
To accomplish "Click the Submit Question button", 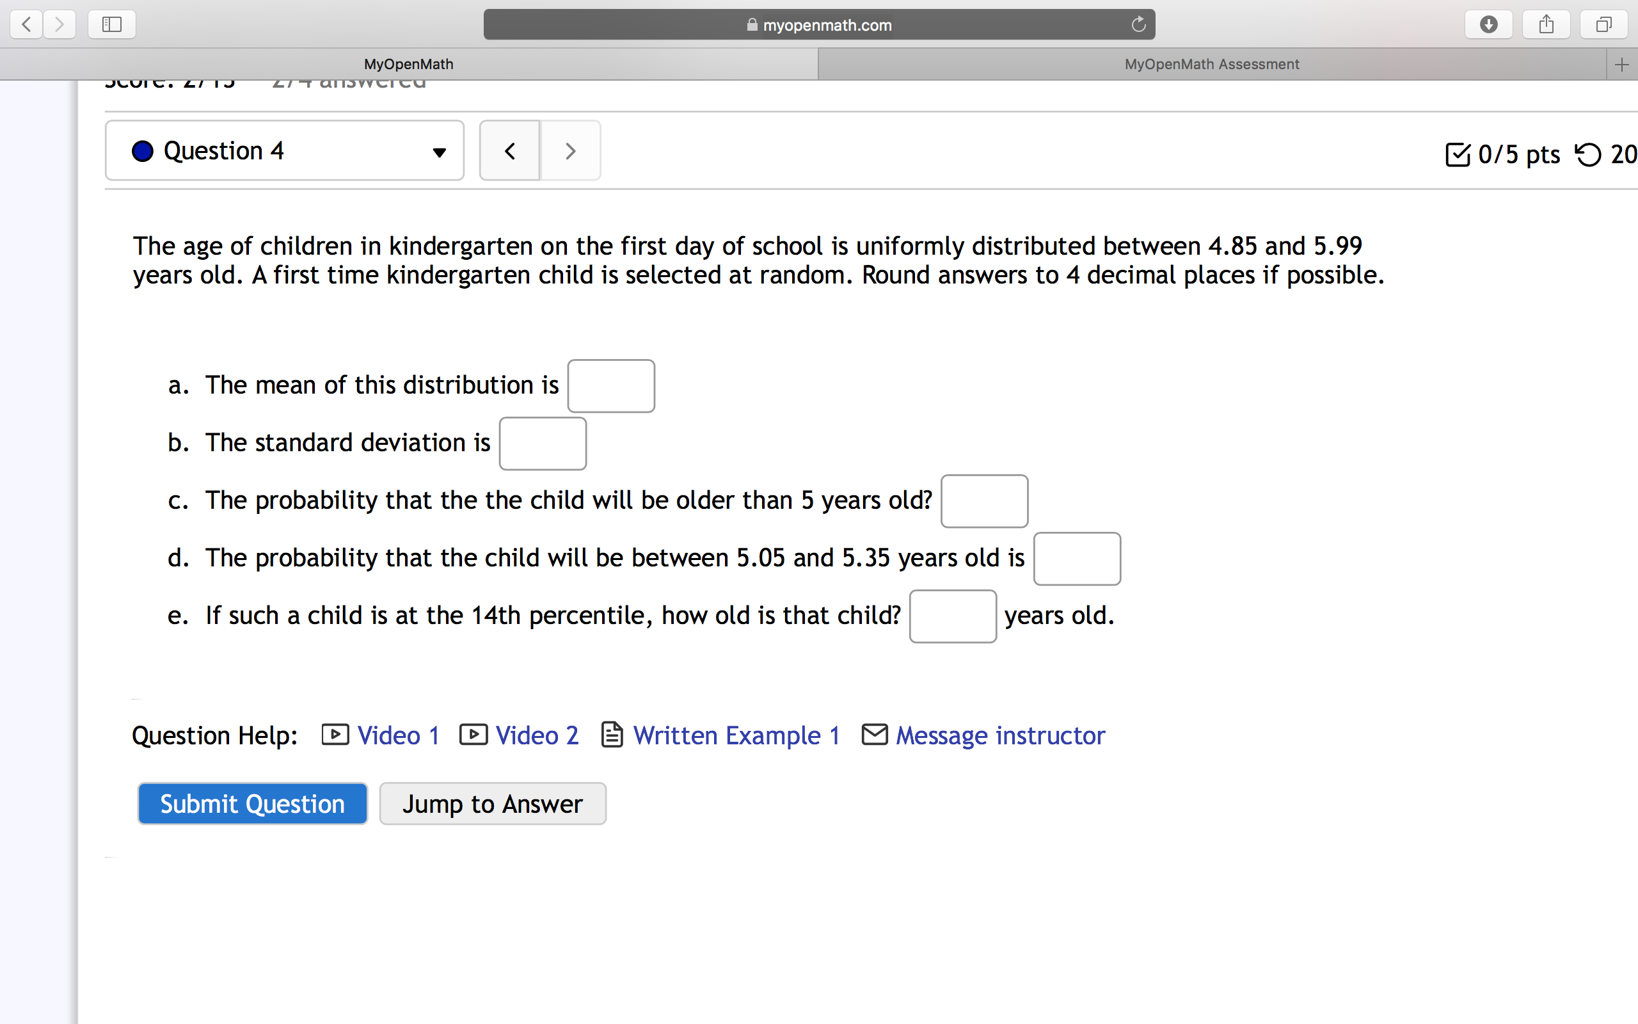I will coord(253,804).
